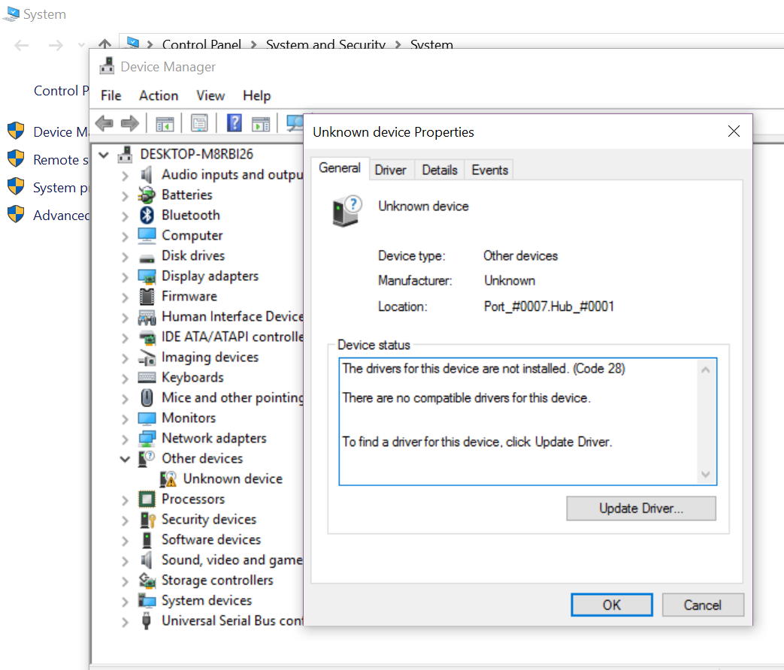
Task: Open System protection link in System window
Action: click(60, 188)
